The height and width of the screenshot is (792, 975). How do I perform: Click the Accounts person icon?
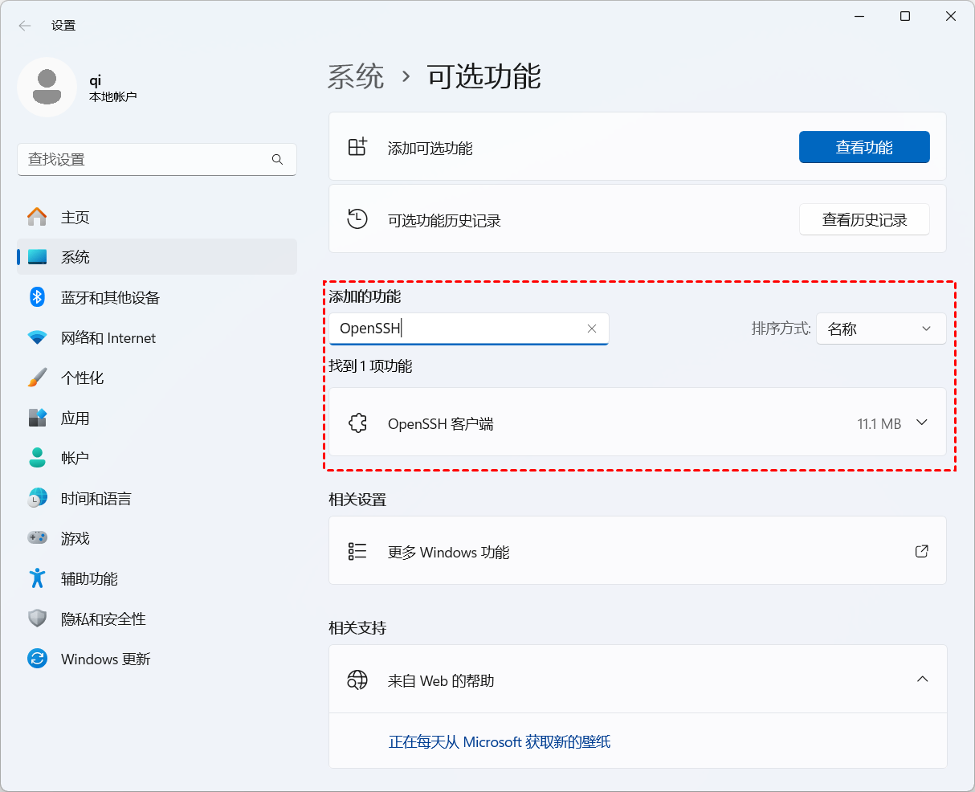coord(37,458)
